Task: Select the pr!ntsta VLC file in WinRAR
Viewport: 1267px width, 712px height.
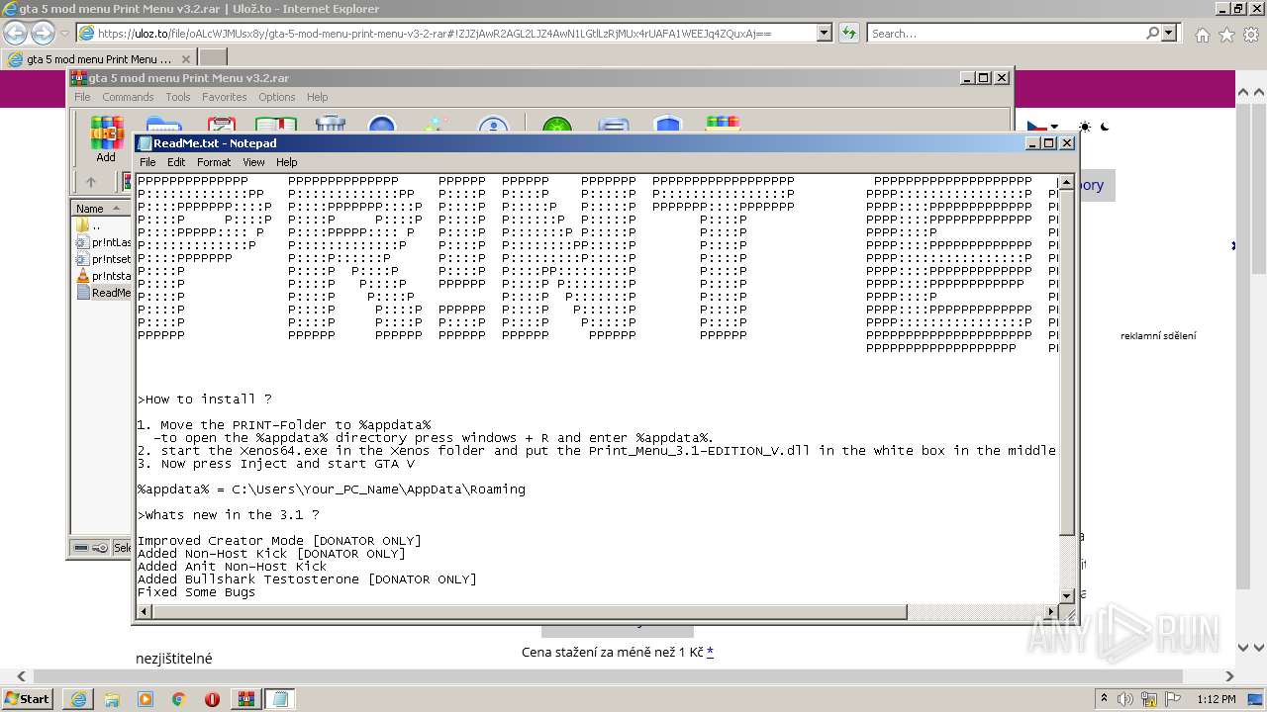Action: pyautogui.click(x=103, y=276)
